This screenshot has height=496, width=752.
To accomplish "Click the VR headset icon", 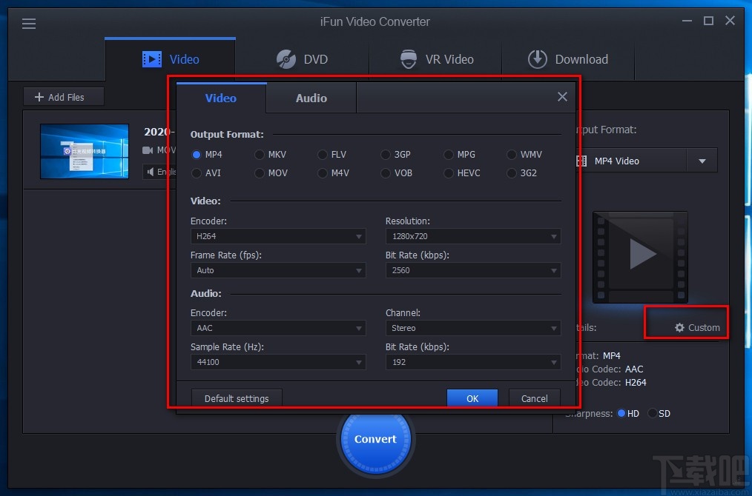I will pyautogui.click(x=409, y=59).
